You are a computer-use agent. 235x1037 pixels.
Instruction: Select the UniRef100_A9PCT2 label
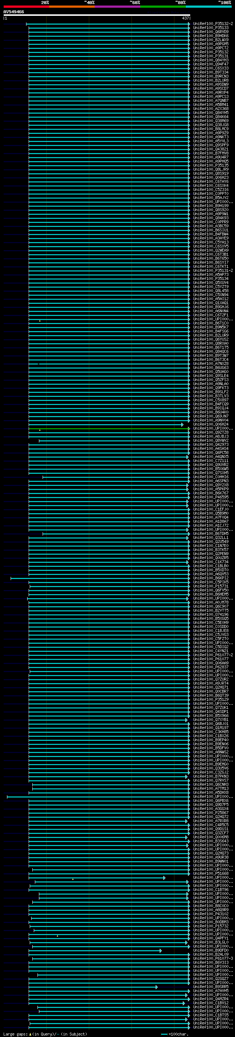click(211, 48)
